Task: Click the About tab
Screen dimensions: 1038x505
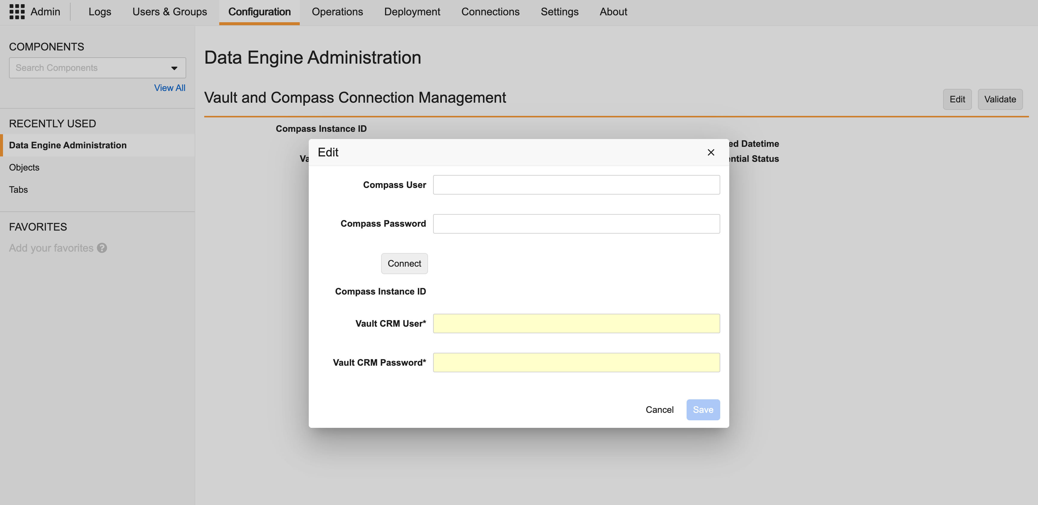Action: pyautogui.click(x=613, y=12)
